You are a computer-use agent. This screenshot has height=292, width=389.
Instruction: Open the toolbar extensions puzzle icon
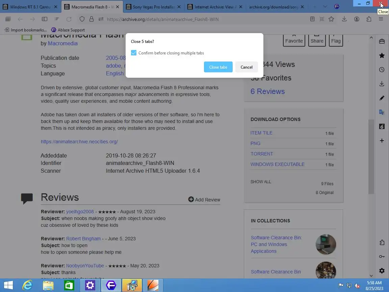click(369, 19)
